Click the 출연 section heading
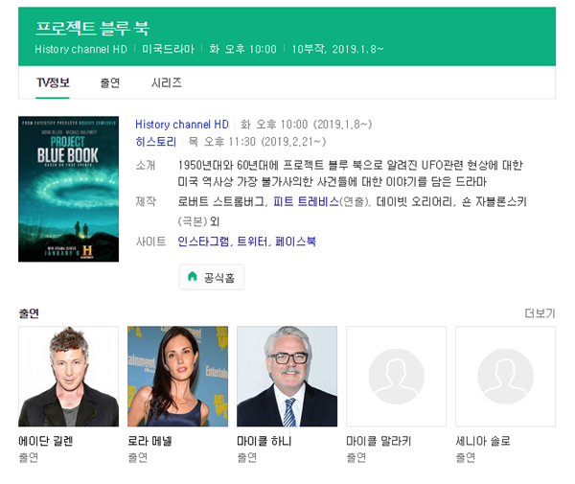This screenshot has width=575, height=484. pos(29,313)
